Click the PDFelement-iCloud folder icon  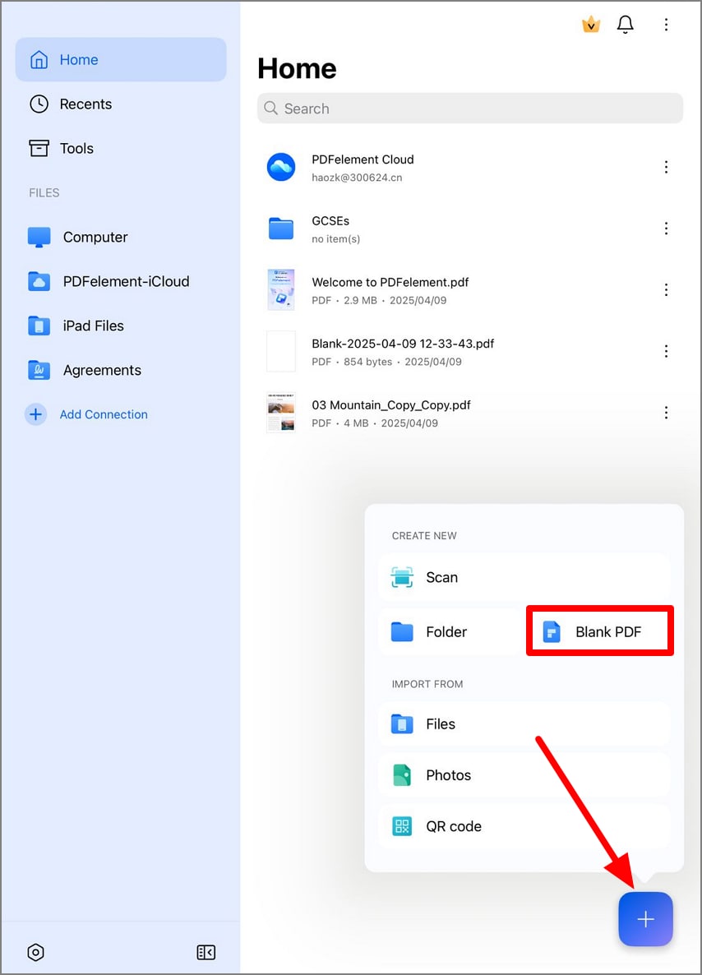39,281
